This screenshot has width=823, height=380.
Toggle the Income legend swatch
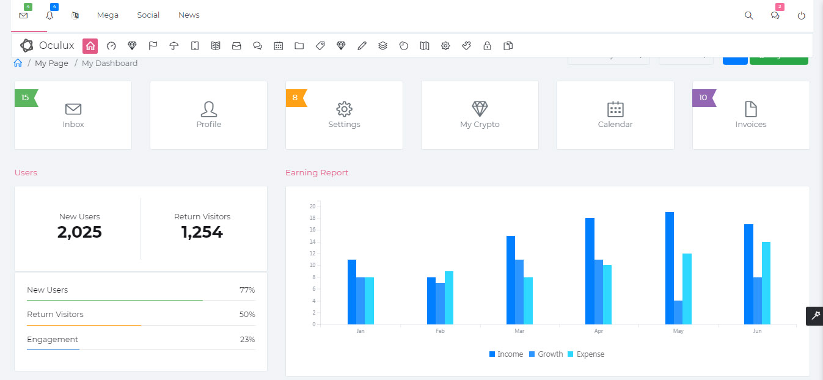coord(492,354)
